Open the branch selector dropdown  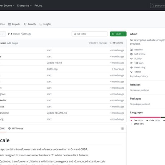(2, 34)
